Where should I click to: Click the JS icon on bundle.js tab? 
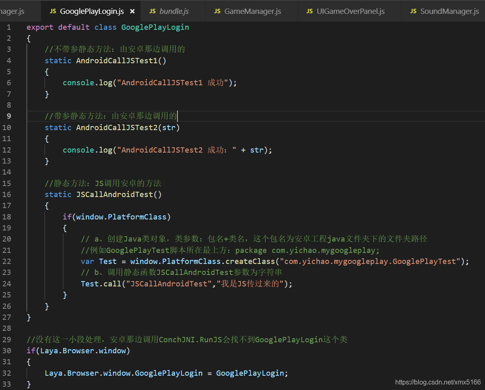click(153, 11)
